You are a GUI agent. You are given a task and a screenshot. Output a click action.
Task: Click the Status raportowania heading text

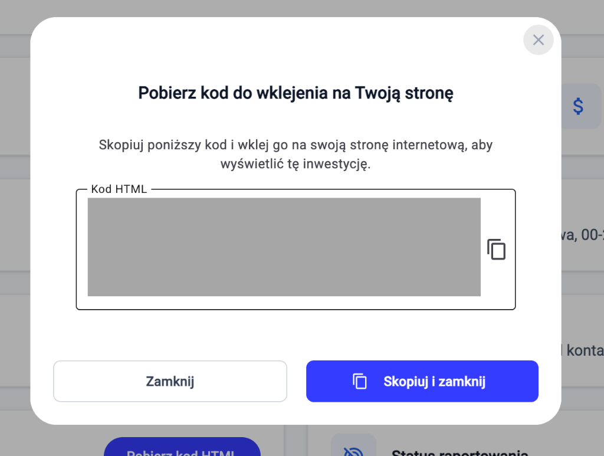(459, 452)
